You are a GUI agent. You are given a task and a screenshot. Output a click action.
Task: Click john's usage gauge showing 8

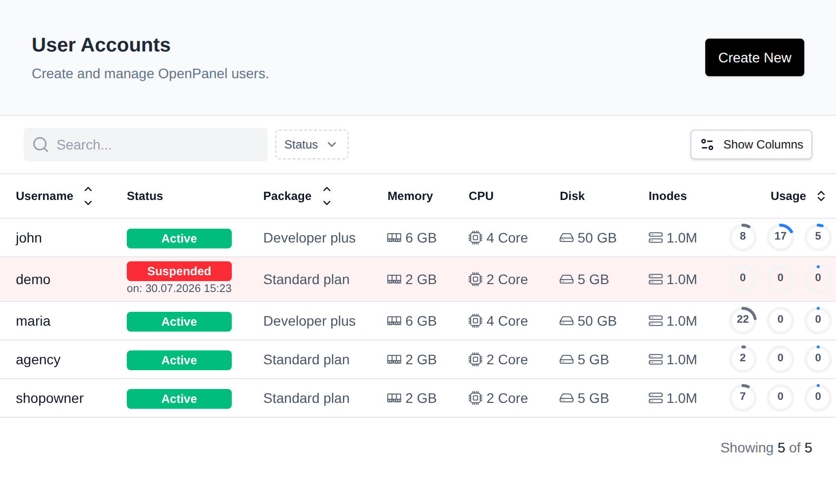point(743,237)
